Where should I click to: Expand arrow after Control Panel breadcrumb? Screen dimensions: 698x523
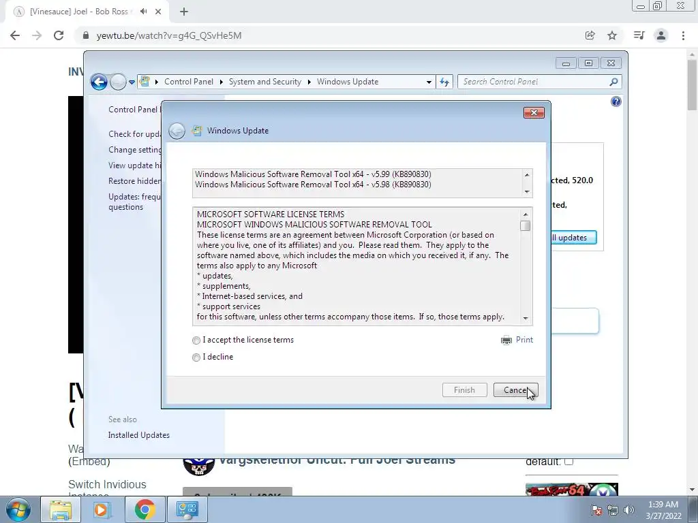(x=222, y=82)
